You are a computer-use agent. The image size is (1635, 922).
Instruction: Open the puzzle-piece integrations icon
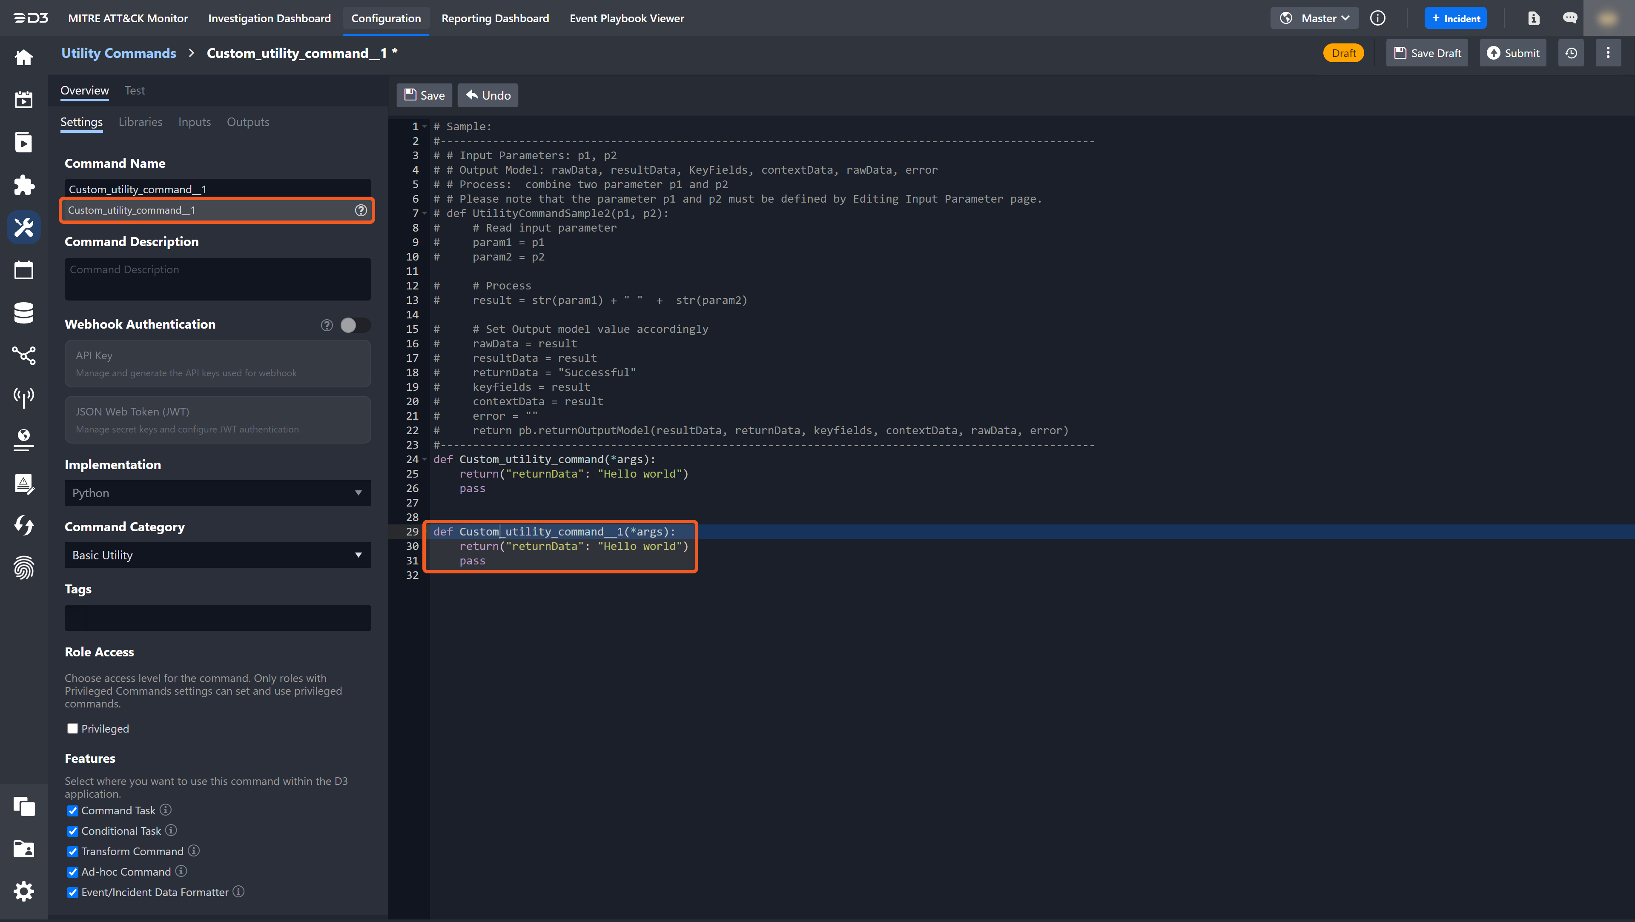click(23, 185)
